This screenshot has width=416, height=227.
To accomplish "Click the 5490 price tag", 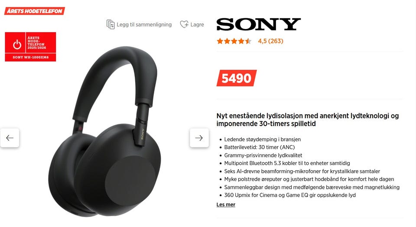I will point(237,78).
